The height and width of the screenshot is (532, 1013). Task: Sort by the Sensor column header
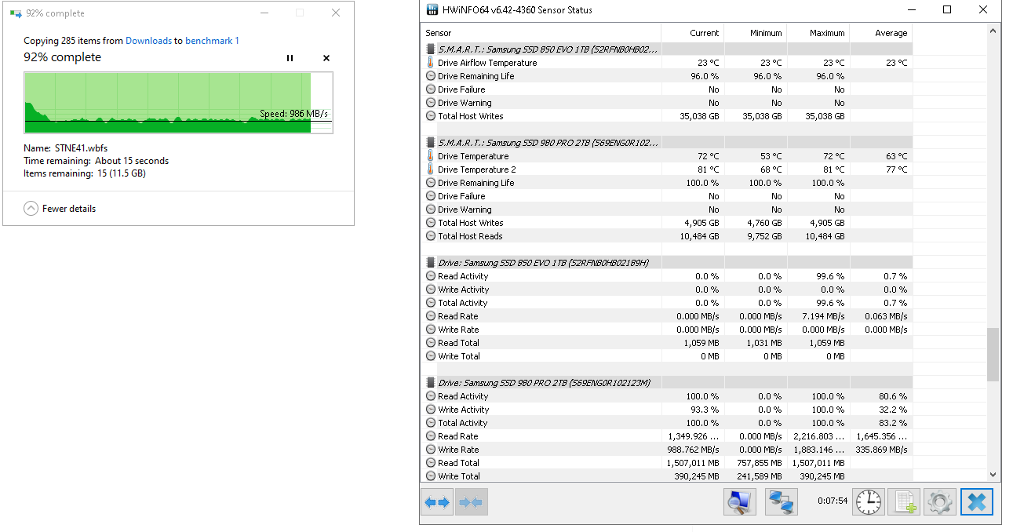coord(541,33)
